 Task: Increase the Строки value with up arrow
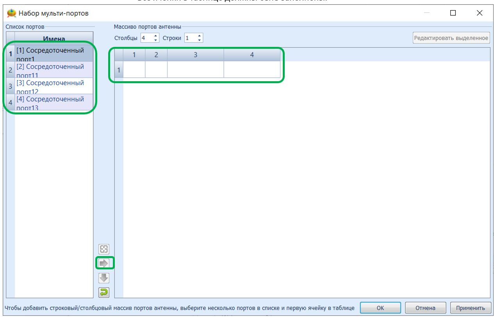(x=200, y=36)
